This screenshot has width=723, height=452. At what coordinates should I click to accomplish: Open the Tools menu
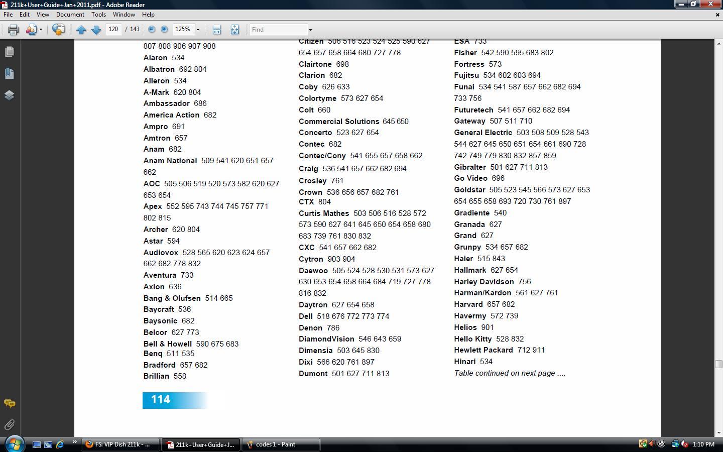tap(98, 15)
